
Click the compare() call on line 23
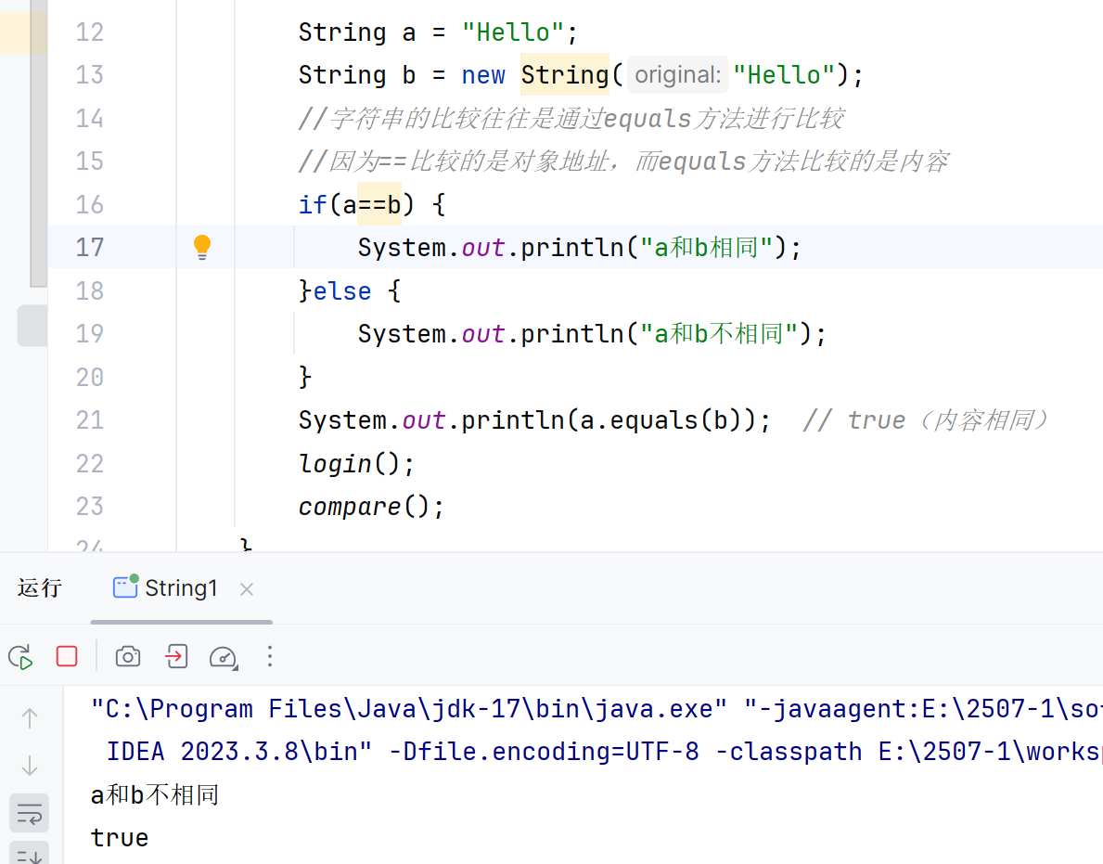click(371, 507)
